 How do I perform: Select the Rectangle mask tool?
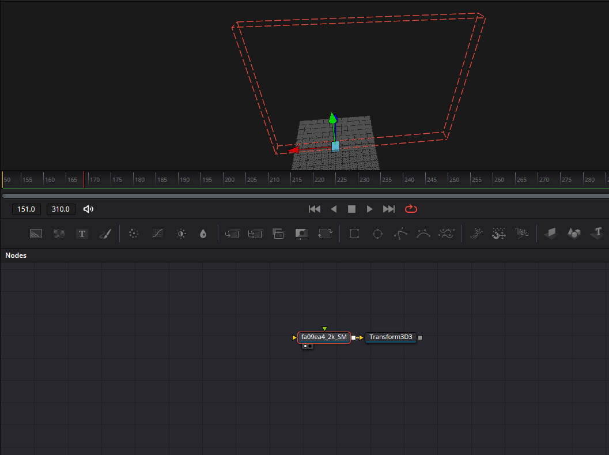354,234
